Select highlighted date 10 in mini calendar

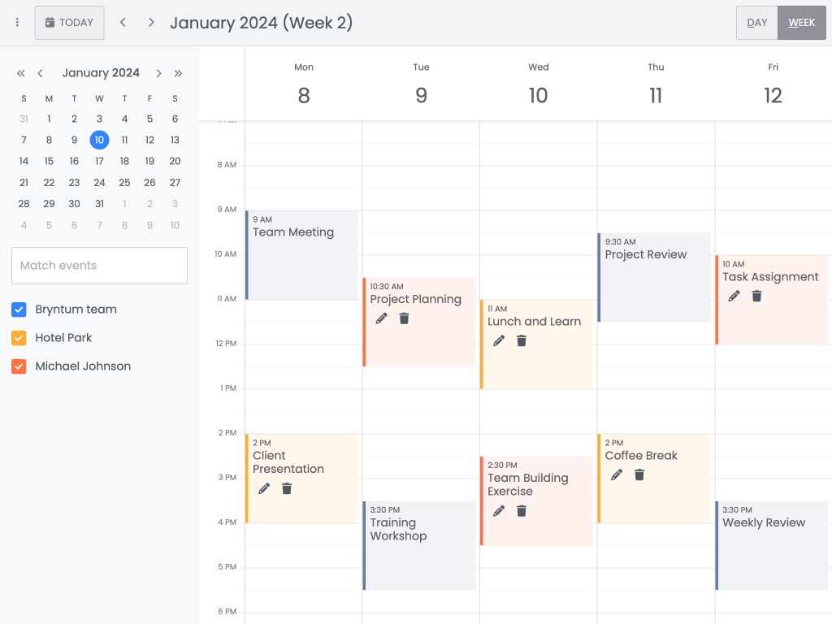click(x=99, y=140)
